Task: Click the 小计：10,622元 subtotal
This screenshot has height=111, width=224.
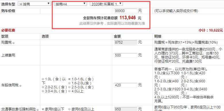Action: 211,30
